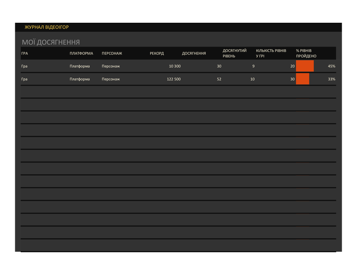Click levels count value 20
Viewport: 357px width, 275px height.
[x=292, y=66]
